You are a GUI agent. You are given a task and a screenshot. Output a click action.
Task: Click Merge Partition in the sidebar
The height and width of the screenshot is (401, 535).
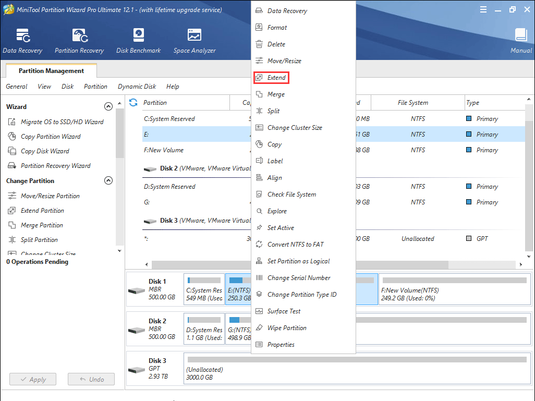click(35, 225)
